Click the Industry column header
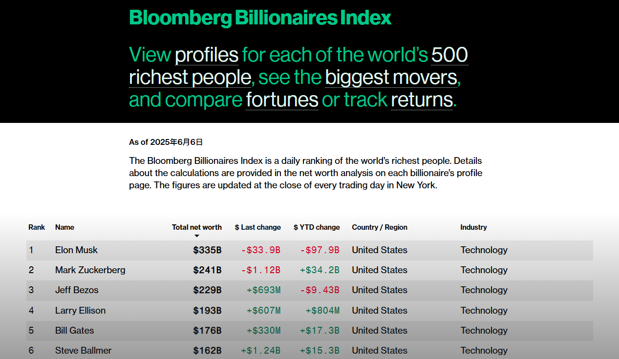619x359 pixels. point(473,227)
